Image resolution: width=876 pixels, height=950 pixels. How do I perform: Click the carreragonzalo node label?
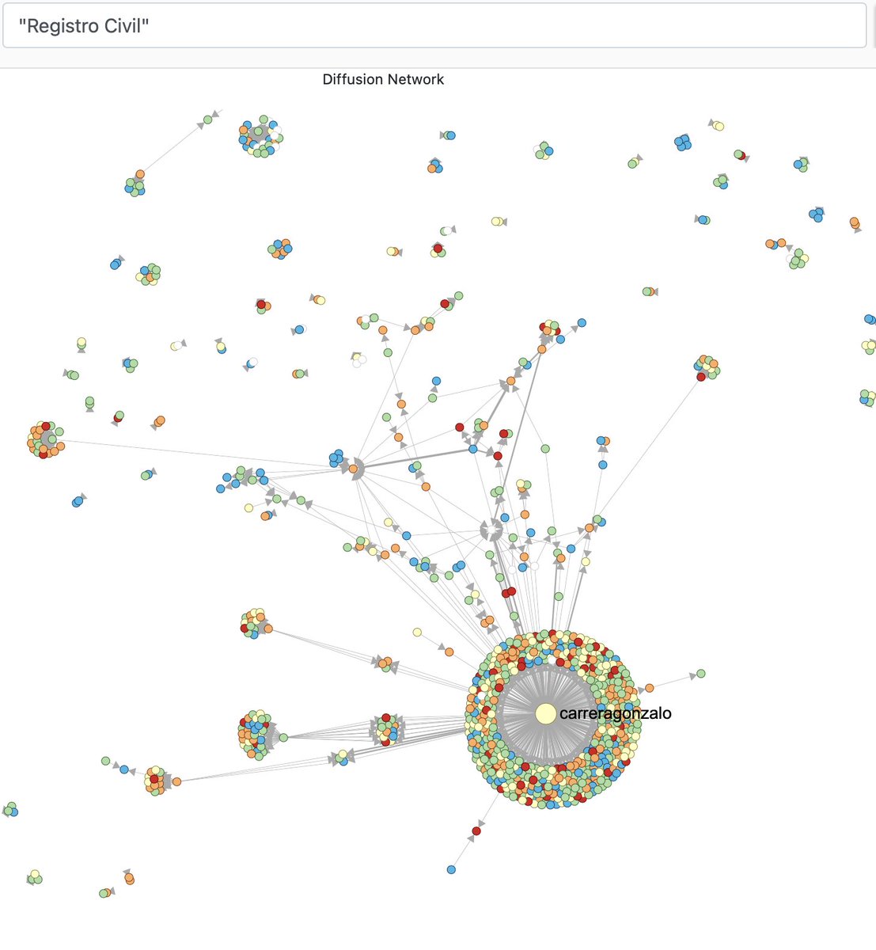click(x=616, y=713)
